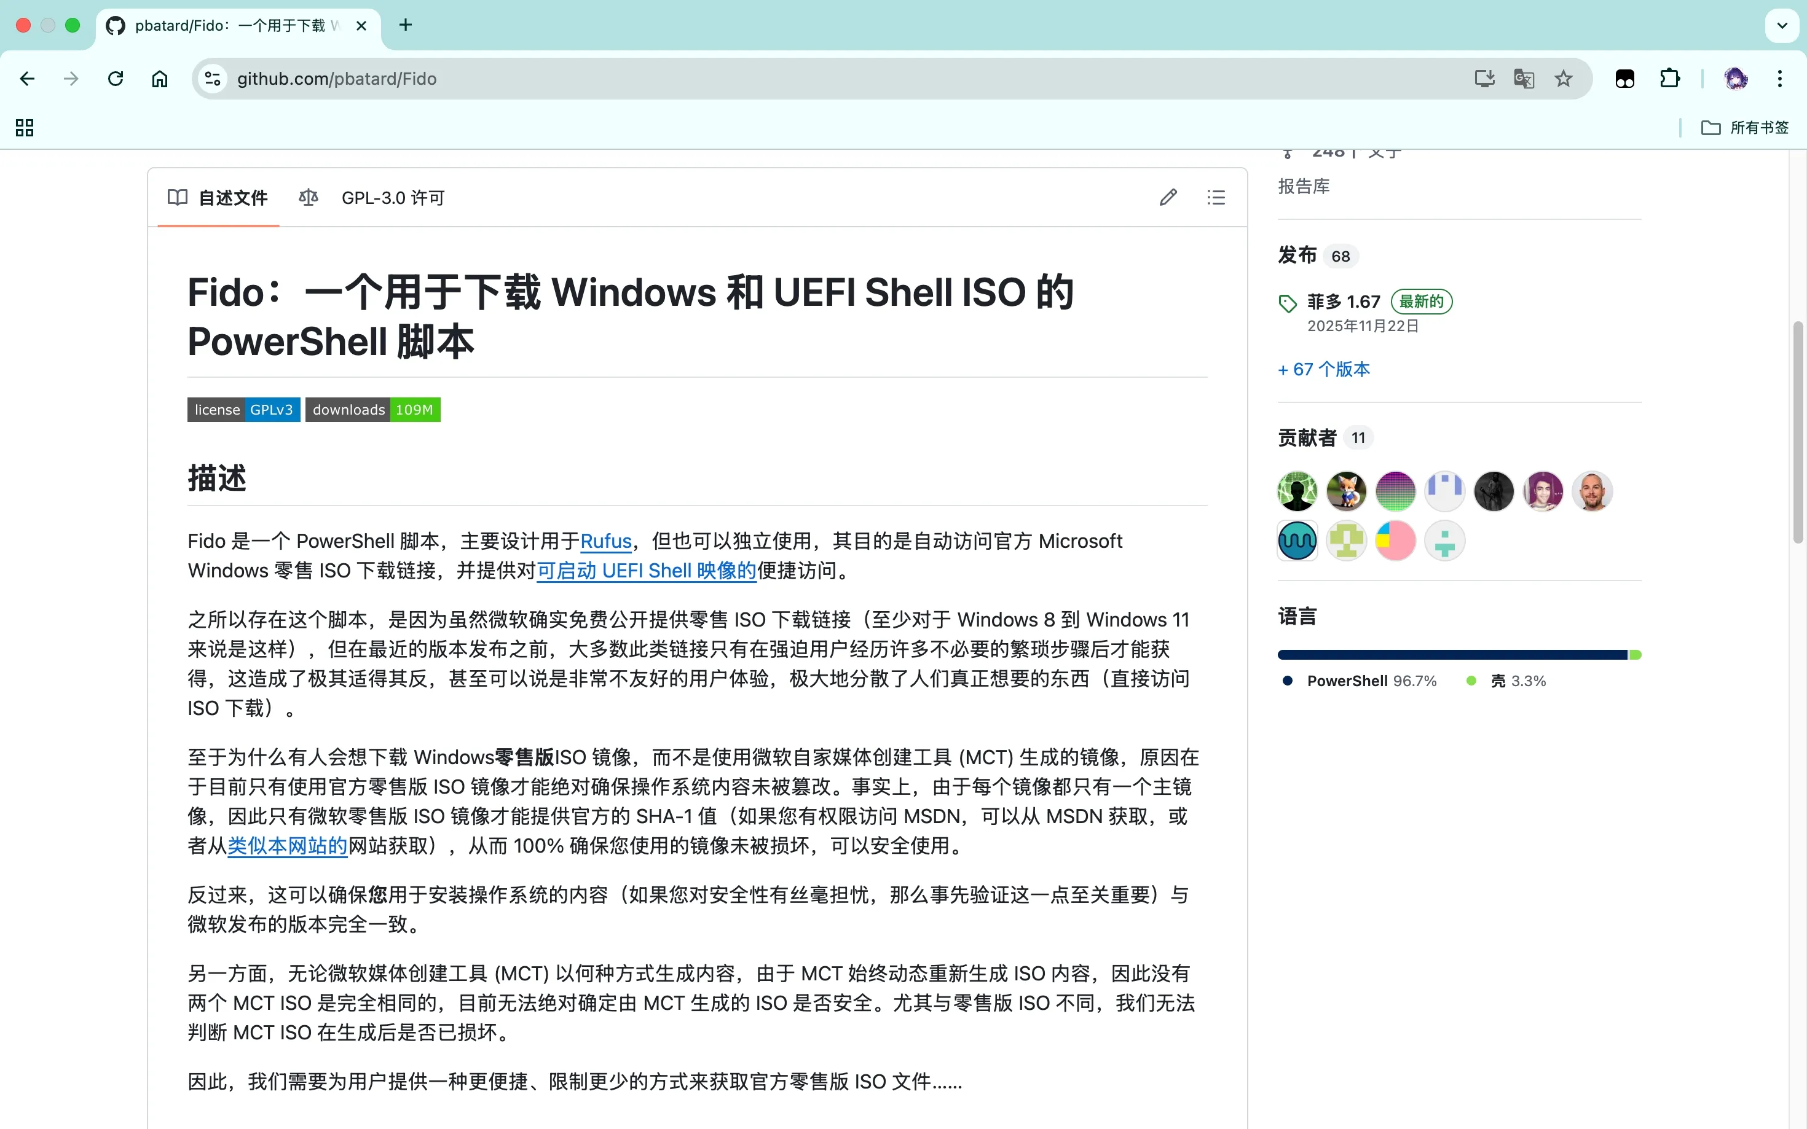Open the 可启动 UEFI Shell 映像的 link
The width and height of the screenshot is (1807, 1129).
click(x=646, y=571)
